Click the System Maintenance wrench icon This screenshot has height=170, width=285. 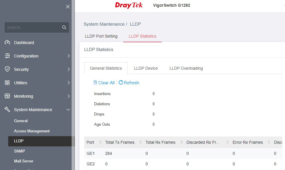coord(7,109)
